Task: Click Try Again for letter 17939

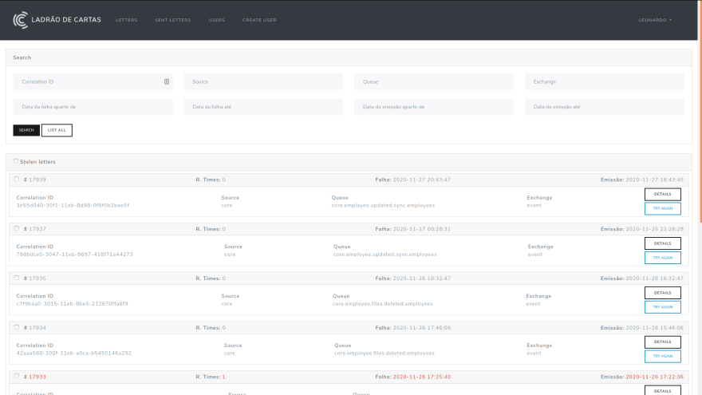Action: tap(663, 209)
